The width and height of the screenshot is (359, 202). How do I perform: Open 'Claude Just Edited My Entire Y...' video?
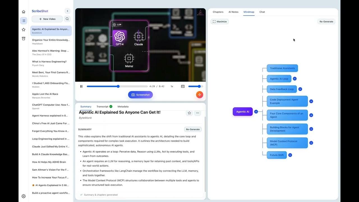51,146
